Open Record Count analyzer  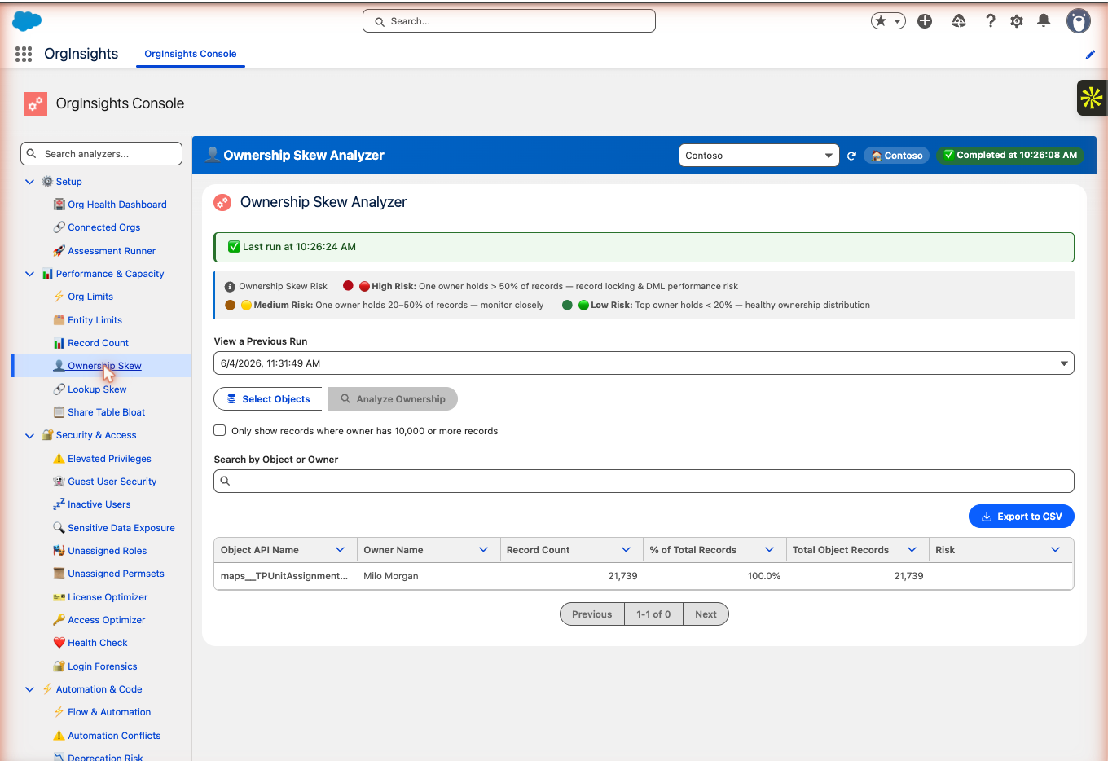click(98, 343)
